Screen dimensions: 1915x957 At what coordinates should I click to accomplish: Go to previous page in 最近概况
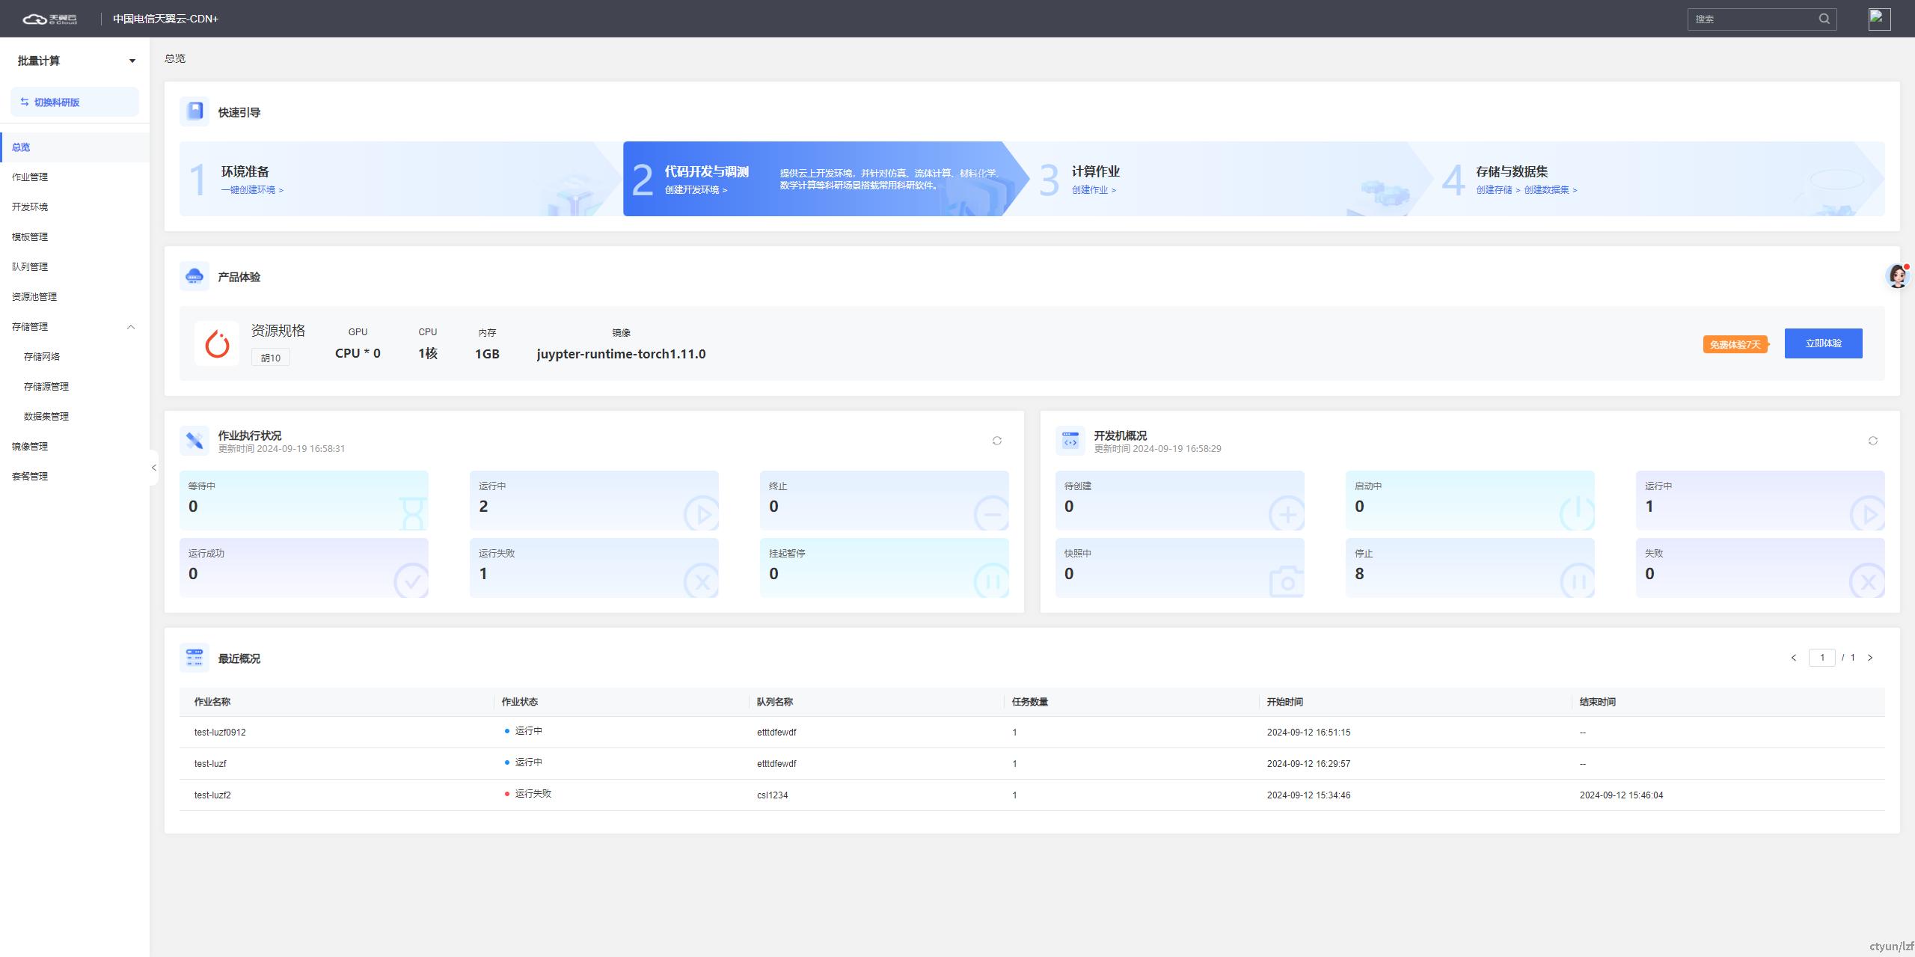1794,658
